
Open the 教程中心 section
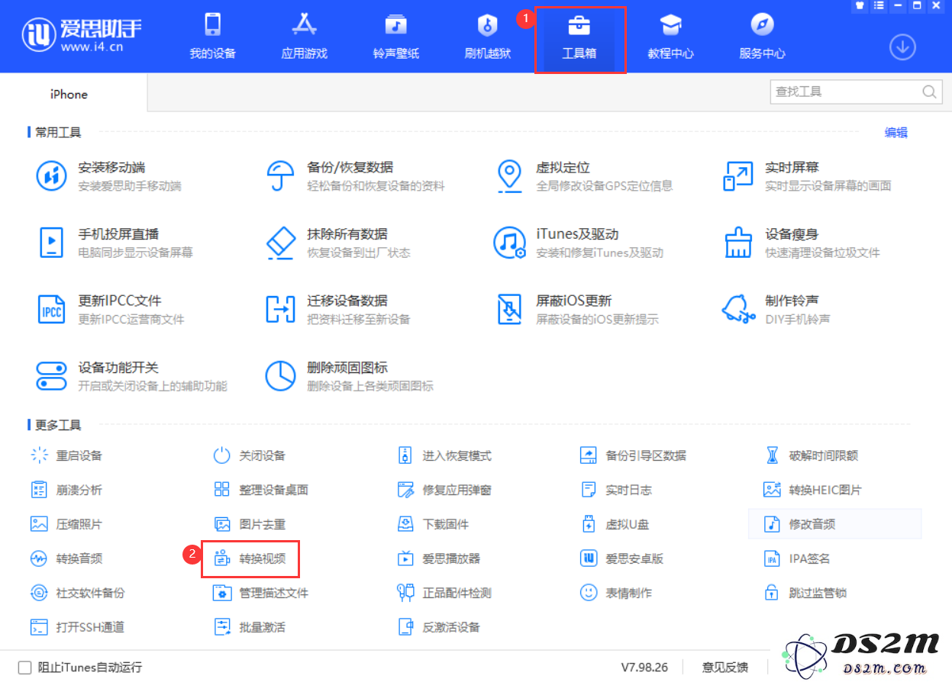[671, 37]
